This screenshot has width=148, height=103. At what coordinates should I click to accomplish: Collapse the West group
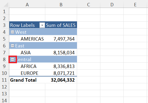pos(12,32)
